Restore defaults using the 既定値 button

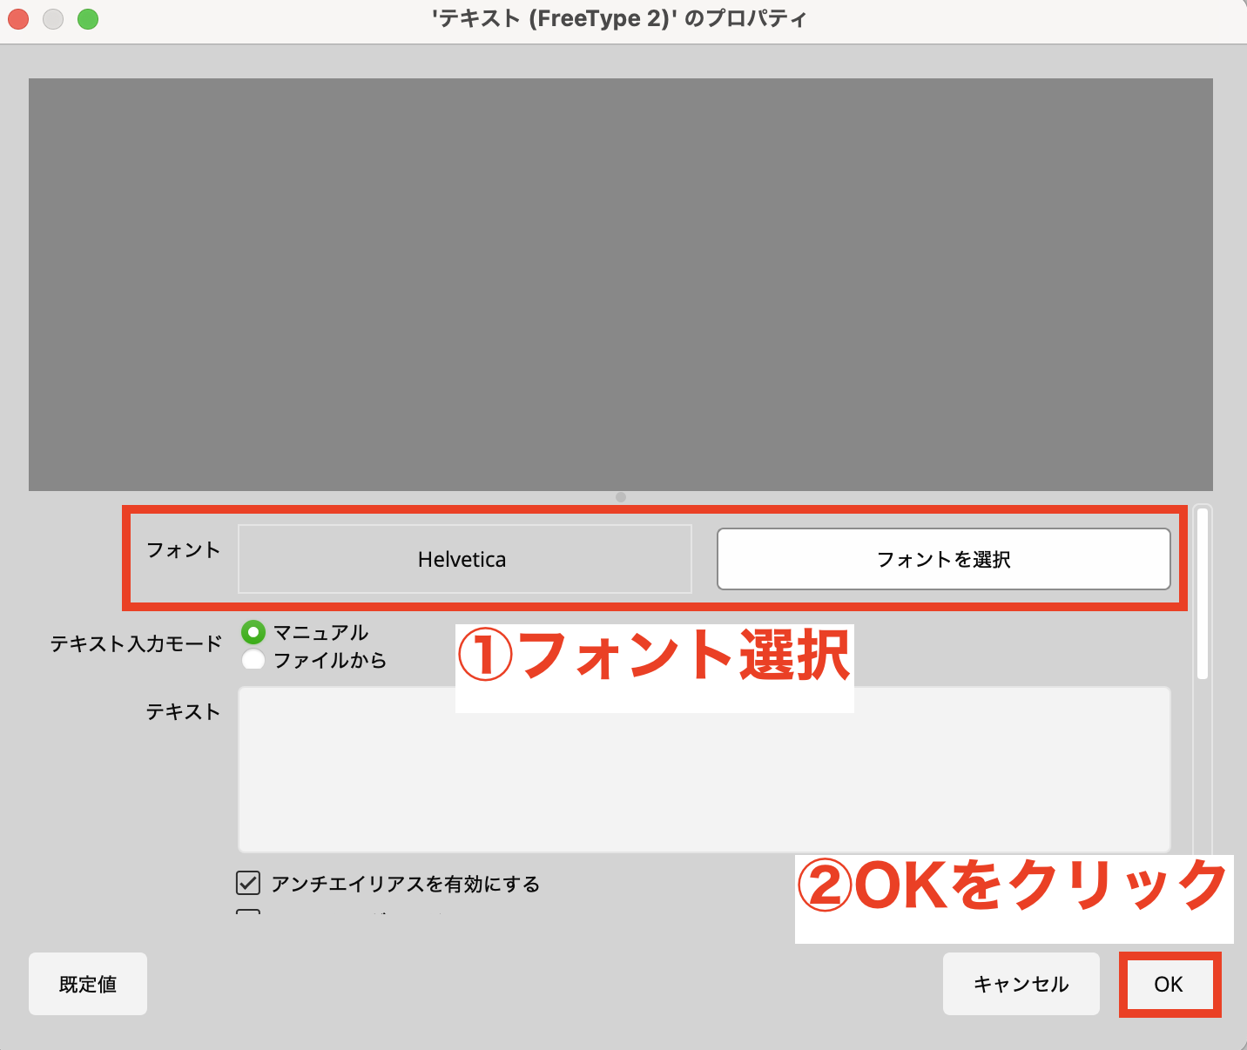pyautogui.click(x=87, y=984)
